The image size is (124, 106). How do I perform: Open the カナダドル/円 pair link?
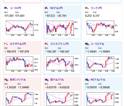tap(18, 44)
